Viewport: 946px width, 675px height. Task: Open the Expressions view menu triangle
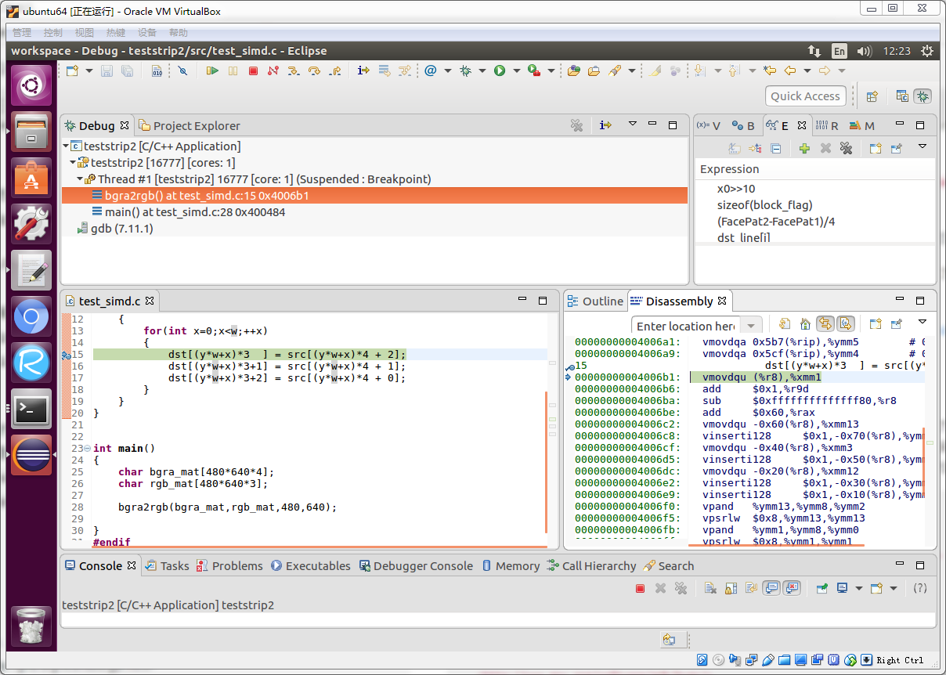pos(923,146)
